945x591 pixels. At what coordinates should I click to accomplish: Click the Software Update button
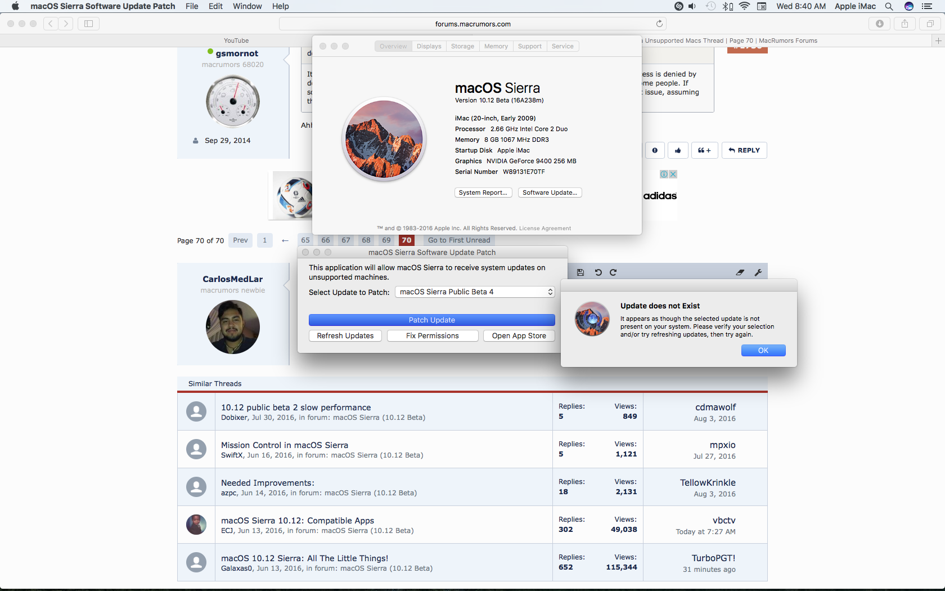[550, 192]
